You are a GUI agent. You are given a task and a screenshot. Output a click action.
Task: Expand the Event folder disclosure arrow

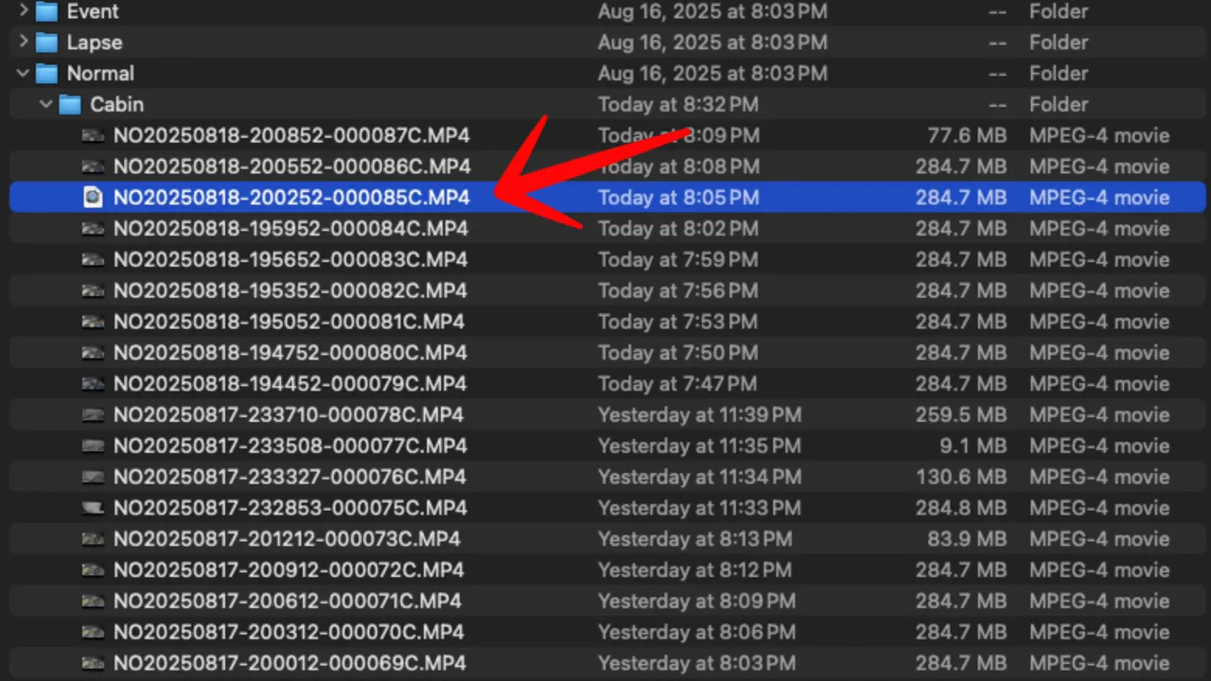click(x=24, y=11)
